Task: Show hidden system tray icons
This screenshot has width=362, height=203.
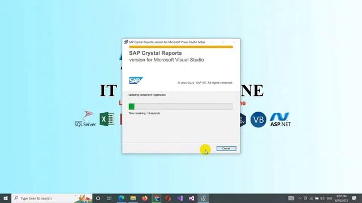Action: (300, 198)
